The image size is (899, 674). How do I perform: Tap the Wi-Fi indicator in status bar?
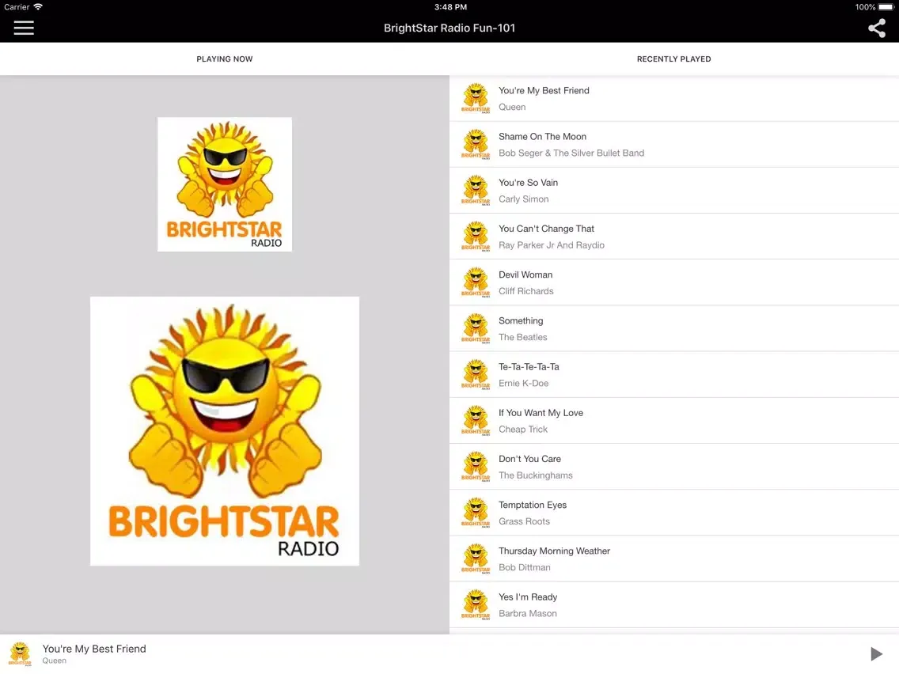[38, 7]
